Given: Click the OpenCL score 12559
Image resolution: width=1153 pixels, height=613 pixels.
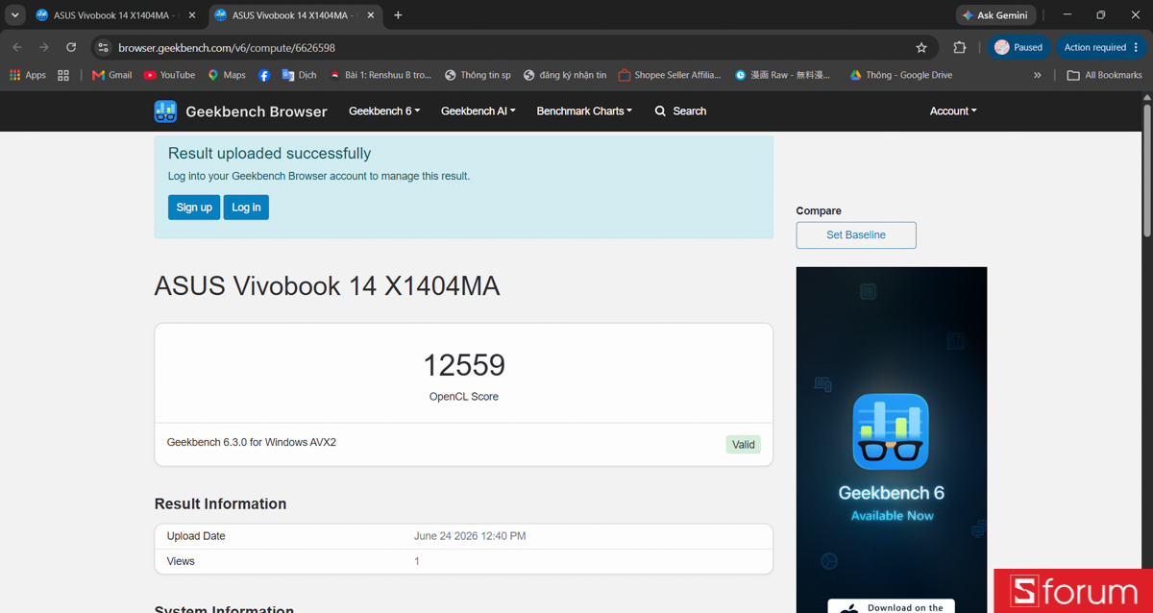Looking at the screenshot, I should click(x=464, y=365).
